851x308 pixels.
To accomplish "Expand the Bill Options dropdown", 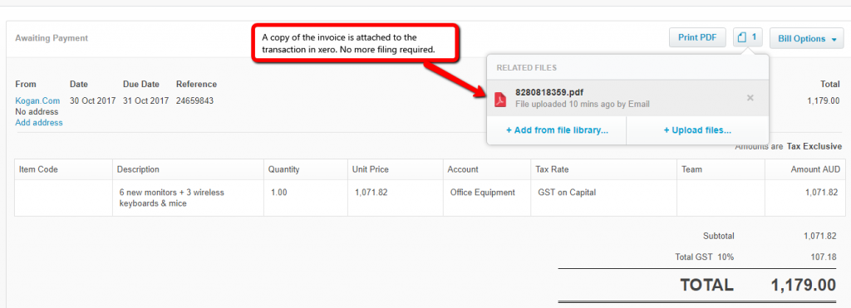I will [x=806, y=38].
